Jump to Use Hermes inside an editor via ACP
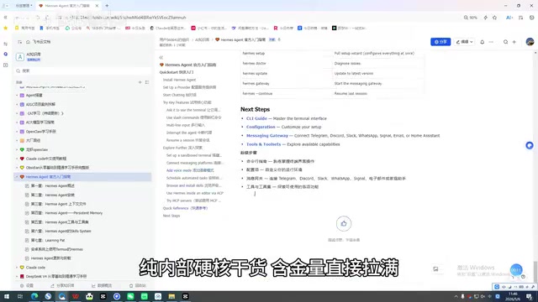This screenshot has height=302, width=538. [x=195, y=193]
